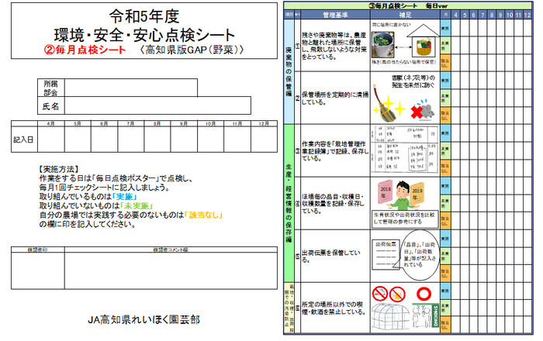This screenshot has width=543, height=341.
Task: Click the green 未実施 cell of row ①
Action: click(x=445, y=46)
